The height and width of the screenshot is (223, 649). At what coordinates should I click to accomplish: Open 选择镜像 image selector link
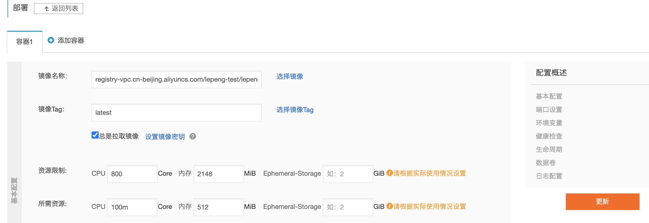click(x=290, y=76)
